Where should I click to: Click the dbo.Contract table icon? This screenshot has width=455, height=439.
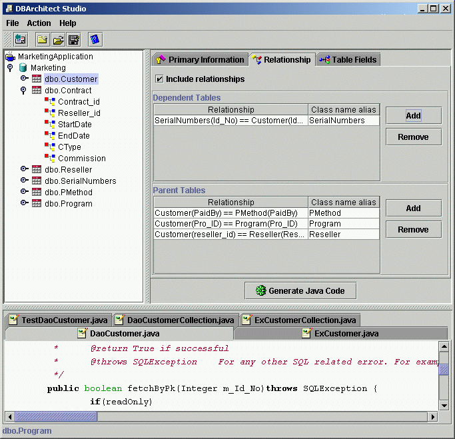tap(37, 90)
